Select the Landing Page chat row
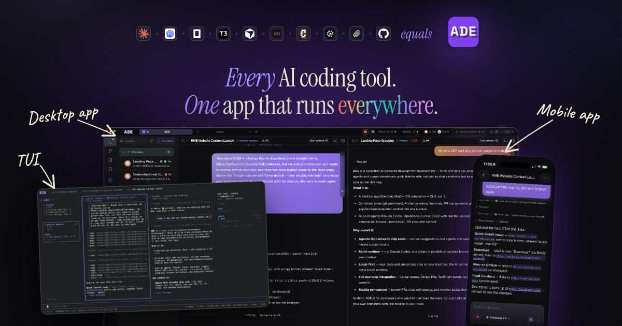This screenshot has height=326, width=622. point(146,164)
